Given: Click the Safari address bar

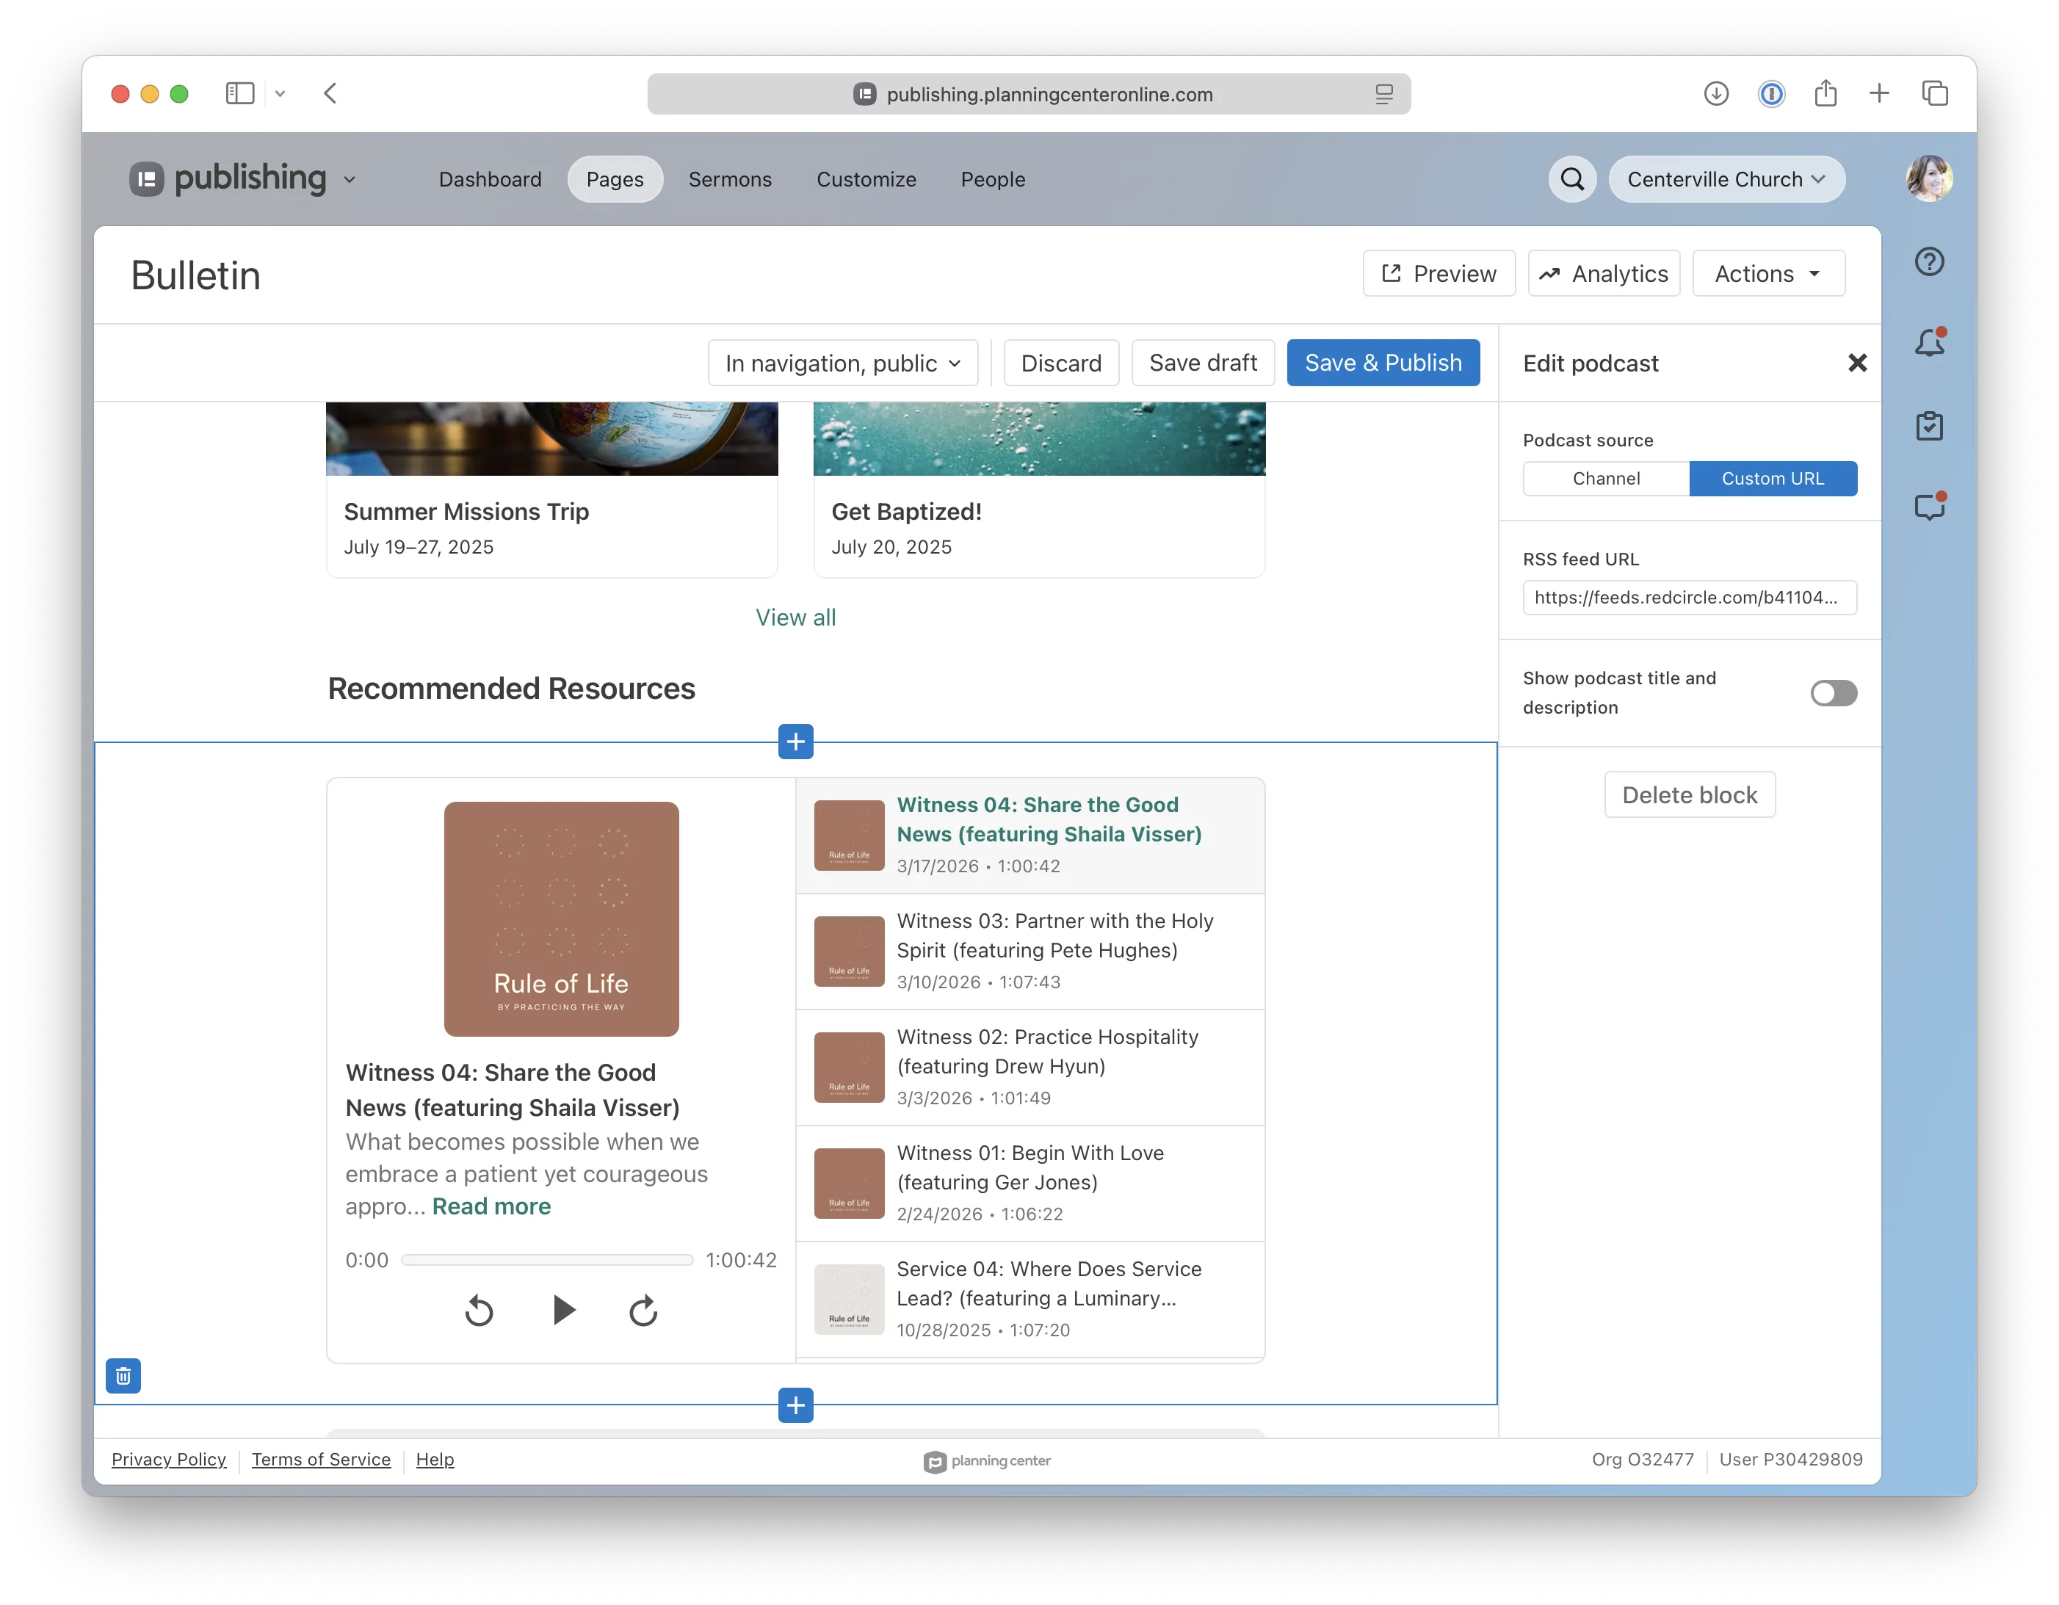Looking at the screenshot, I should click(1029, 94).
